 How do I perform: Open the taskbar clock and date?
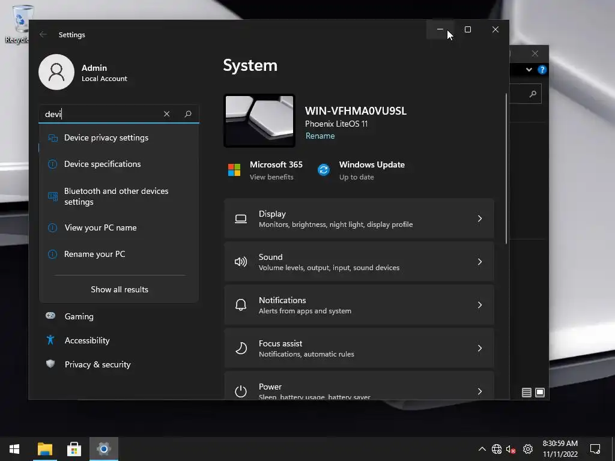click(x=560, y=449)
